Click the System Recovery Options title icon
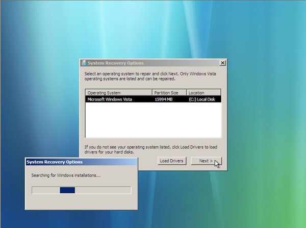 click(x=84, y=63)
